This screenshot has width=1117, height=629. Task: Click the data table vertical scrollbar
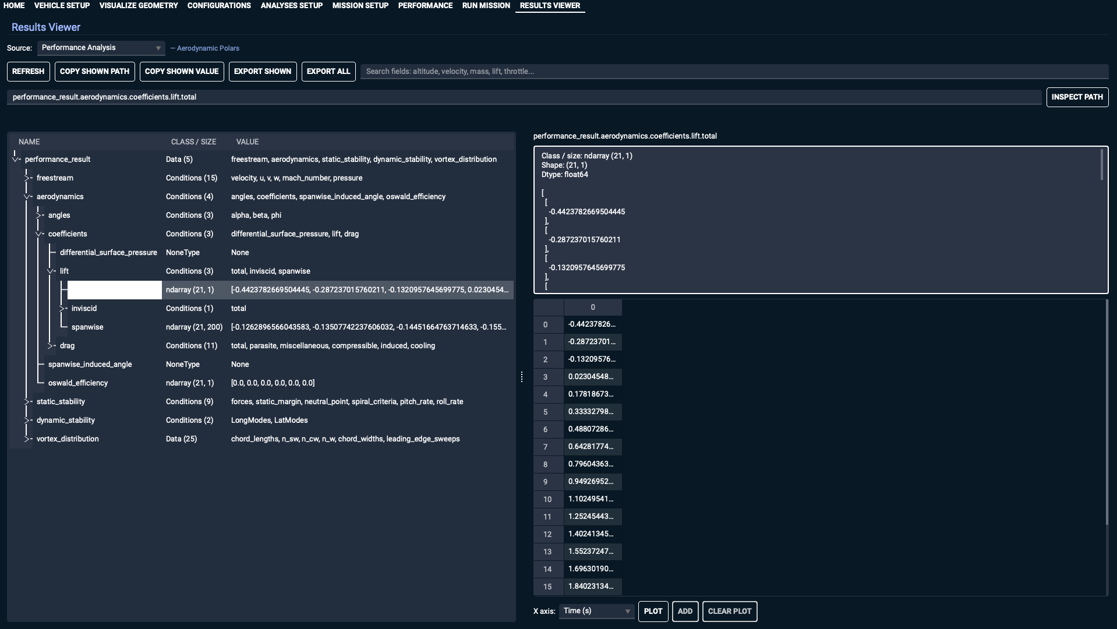click(1107, 412)
